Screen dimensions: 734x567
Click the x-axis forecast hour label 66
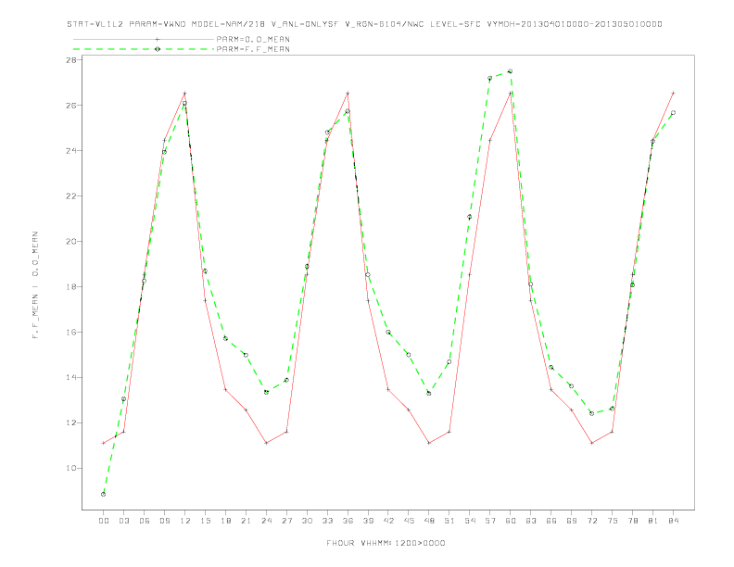551,521
